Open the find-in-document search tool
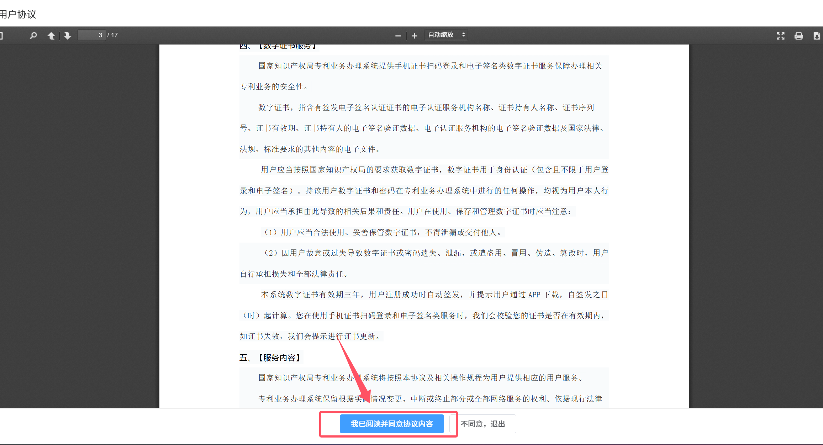This screenshot has height=445, width=823. [33, 36]
